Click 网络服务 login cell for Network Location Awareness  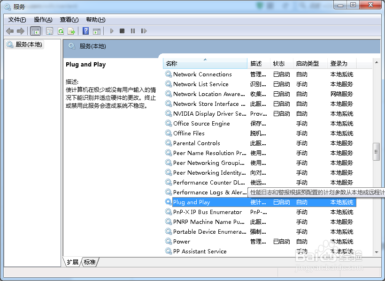(x=341, y=94)
